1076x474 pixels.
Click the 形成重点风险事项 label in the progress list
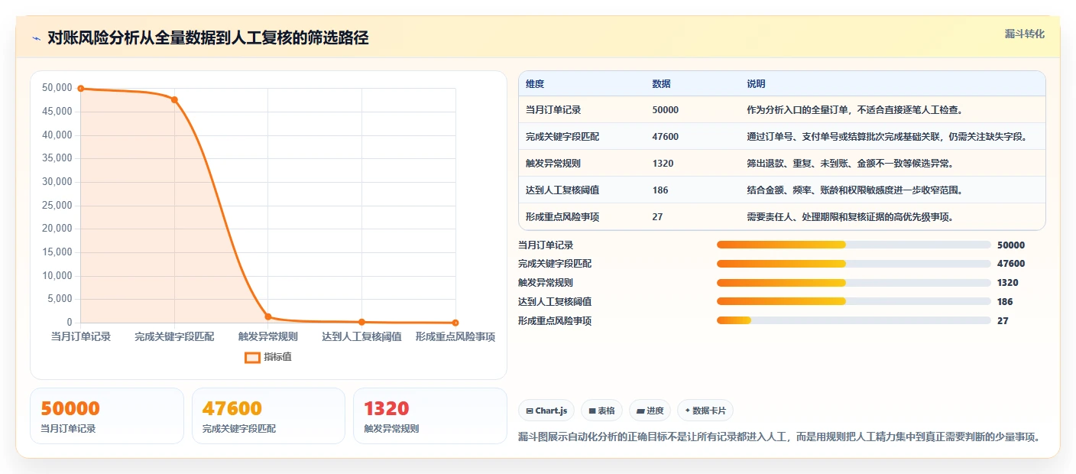point(555,321)
